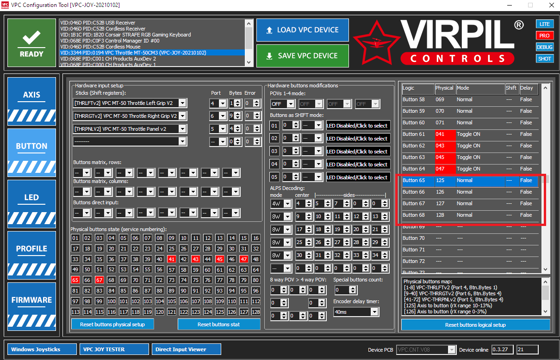Viewport: 560px width, 360px height.
Task: Click physical button 67 indicator
Action: click(100, 280)
